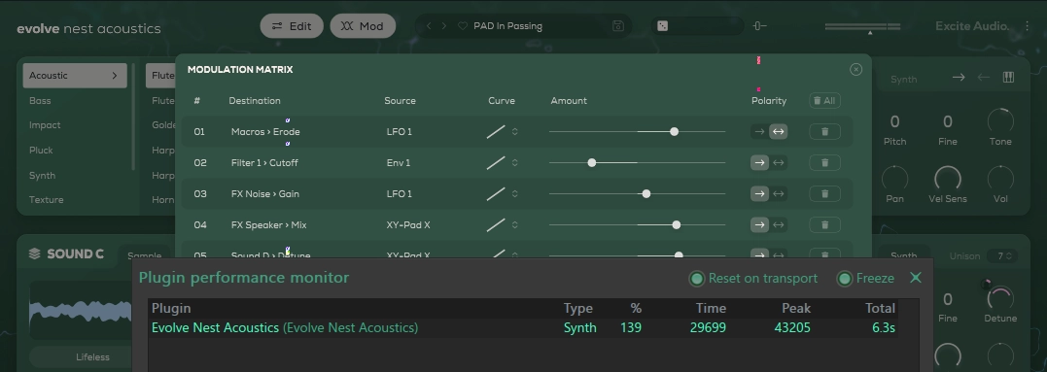The image size is (1047, 372).
Task: Set row 01 polarity to unipolar arrow
Action: (759, 131)
